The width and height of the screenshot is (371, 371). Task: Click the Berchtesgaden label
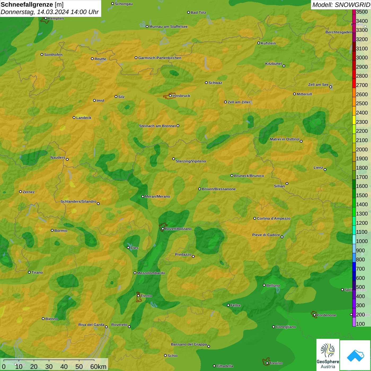(339, 32)
